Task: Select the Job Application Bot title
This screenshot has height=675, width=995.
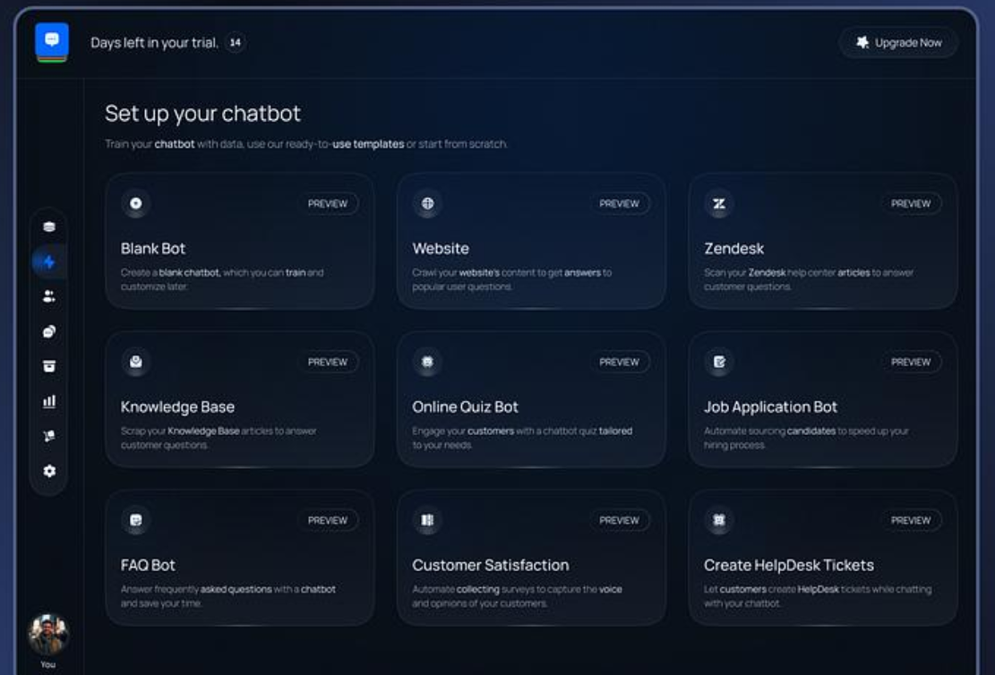Action: click(x=770, y=406)
